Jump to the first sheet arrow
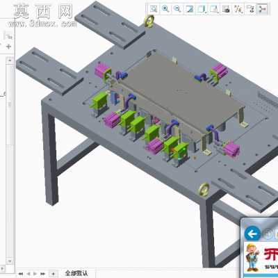 [20, 274]
